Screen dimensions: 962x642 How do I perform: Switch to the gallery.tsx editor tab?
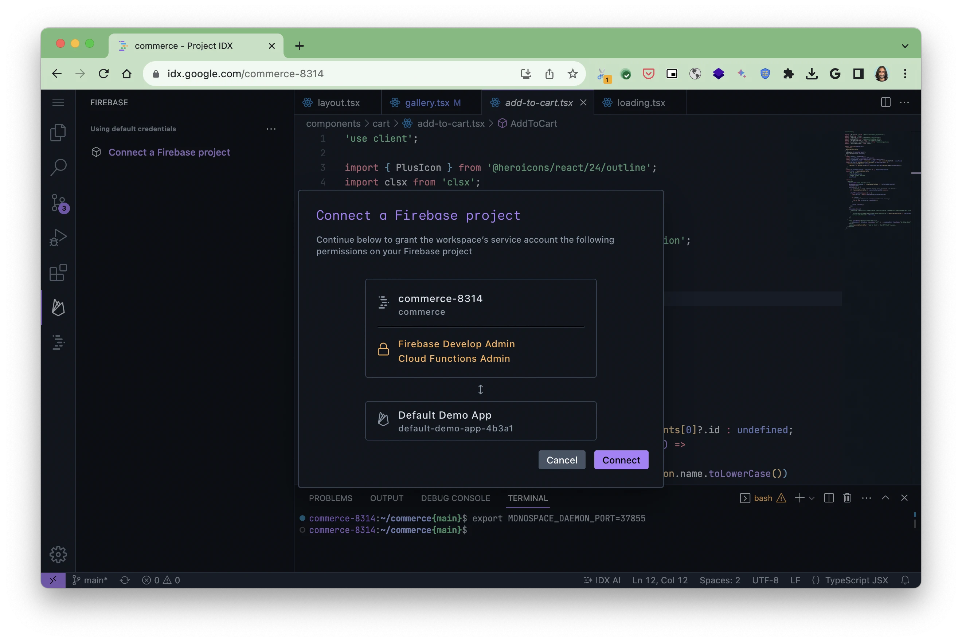point(427,103)
